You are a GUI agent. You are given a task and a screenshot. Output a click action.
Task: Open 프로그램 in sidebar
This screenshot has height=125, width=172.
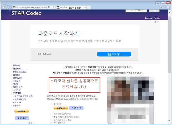tap(17, 93)
